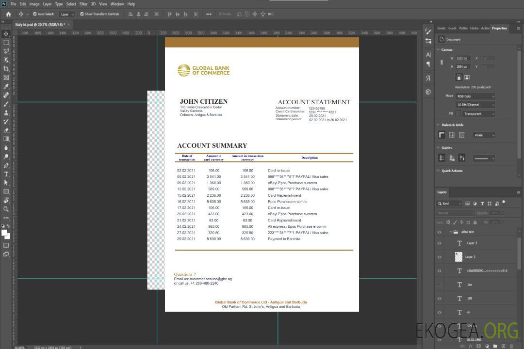Open the layer filter Kind dropdown
524x349 pixels.
(449, 204)
